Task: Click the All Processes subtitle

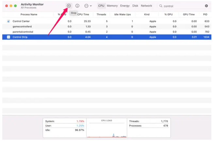Action: [28, 7]
